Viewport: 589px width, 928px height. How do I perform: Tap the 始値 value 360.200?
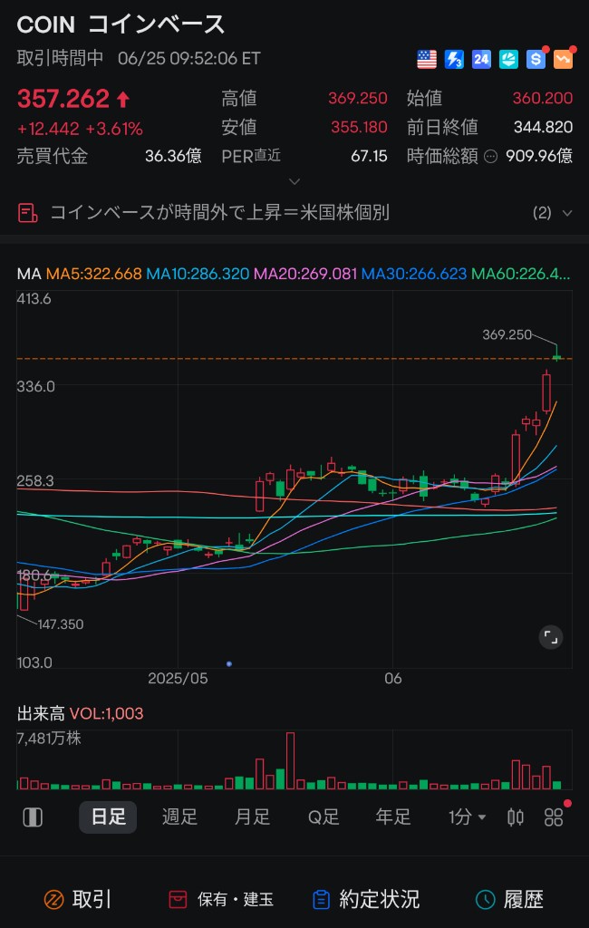pos(542,98)
